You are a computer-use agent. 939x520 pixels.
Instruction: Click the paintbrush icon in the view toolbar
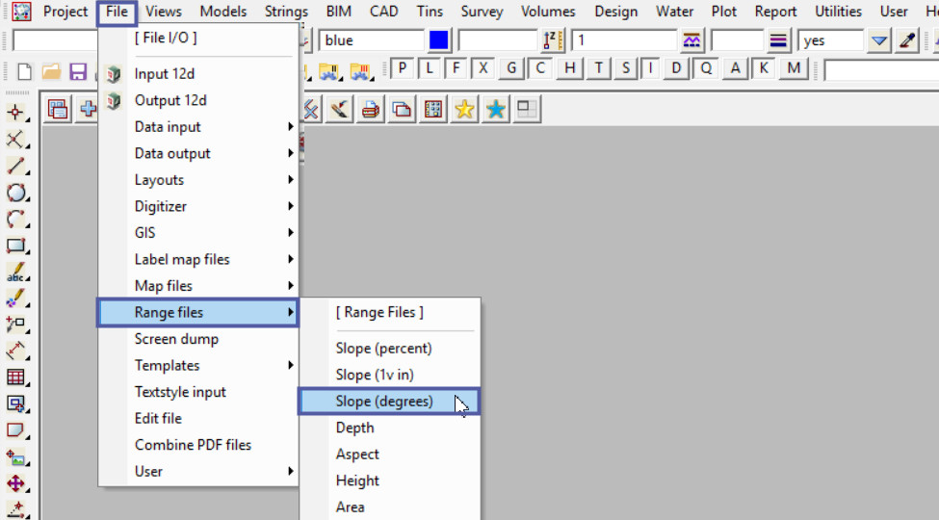click(x=340, y=109)
